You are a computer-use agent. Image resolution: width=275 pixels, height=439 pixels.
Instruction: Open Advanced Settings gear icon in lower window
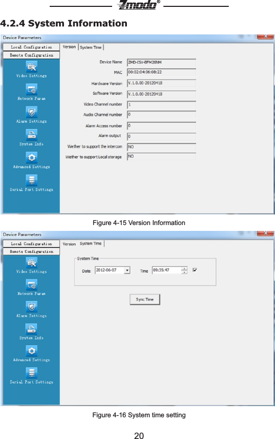(32, 351)
